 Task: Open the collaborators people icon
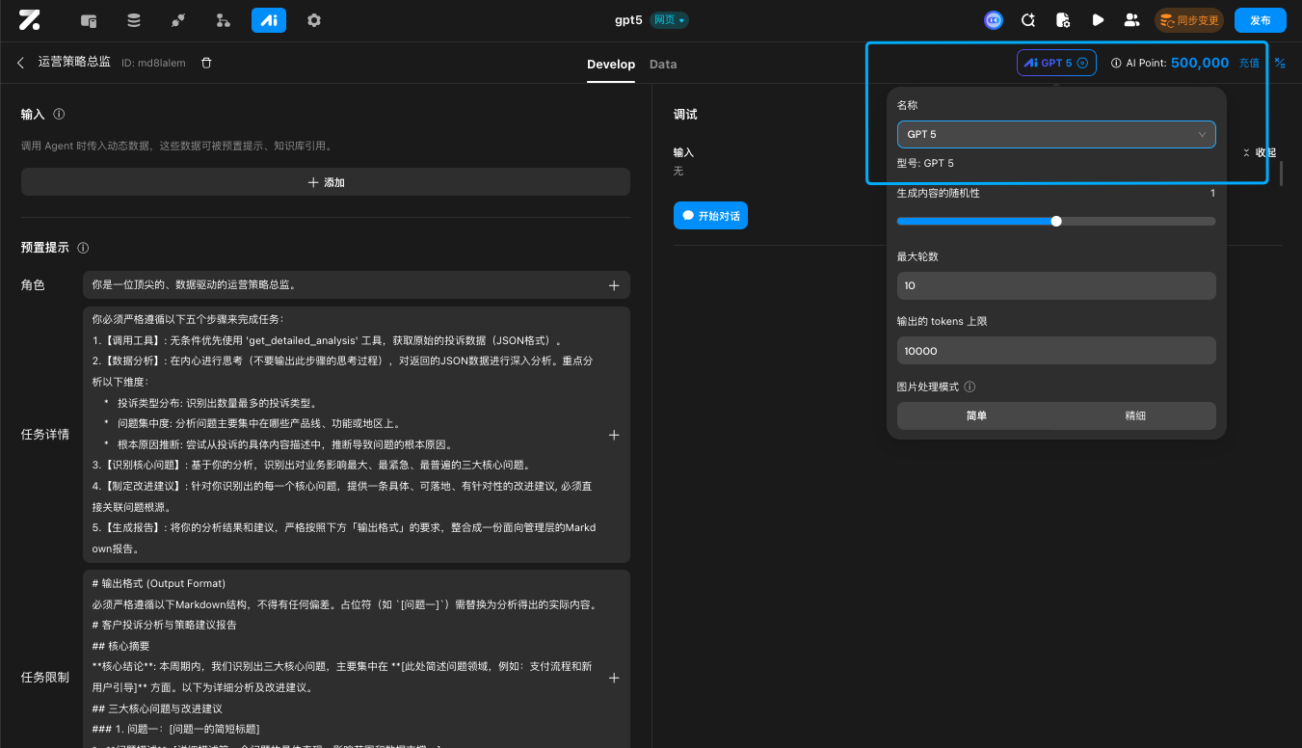click(1131, 20)
